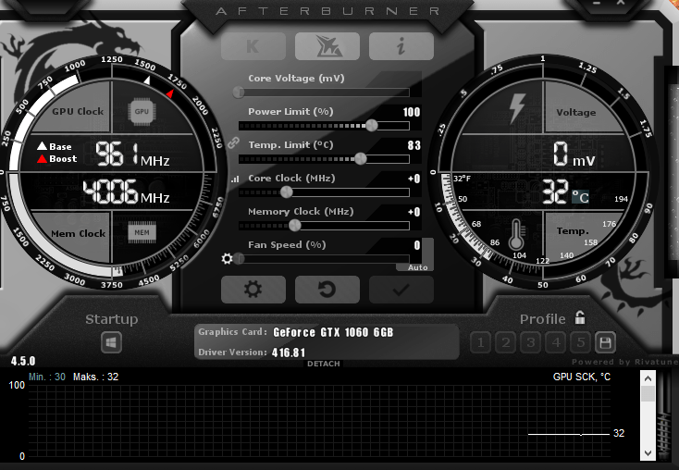
Task: Apply changes with the checkmark button
Action: point(401,290)
